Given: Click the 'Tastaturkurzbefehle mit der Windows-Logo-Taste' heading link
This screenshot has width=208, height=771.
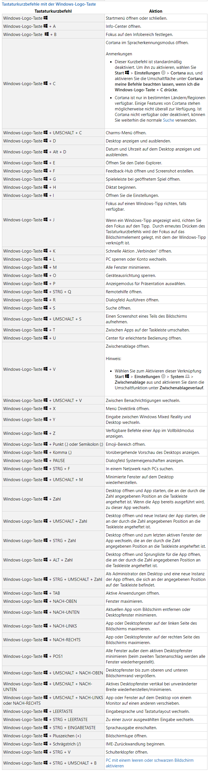Looking at the screenshot, I should [x=49, y=4].
